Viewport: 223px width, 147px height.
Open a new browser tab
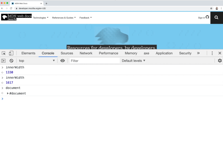coord(46,3)
